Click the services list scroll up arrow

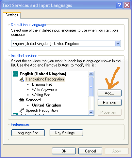point(91,74)
